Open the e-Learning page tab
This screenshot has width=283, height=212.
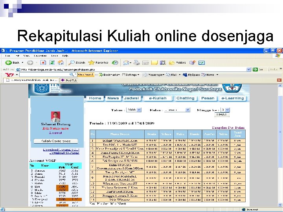point(232,98)
